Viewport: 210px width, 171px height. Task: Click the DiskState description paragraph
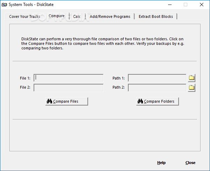coord(103,43)
